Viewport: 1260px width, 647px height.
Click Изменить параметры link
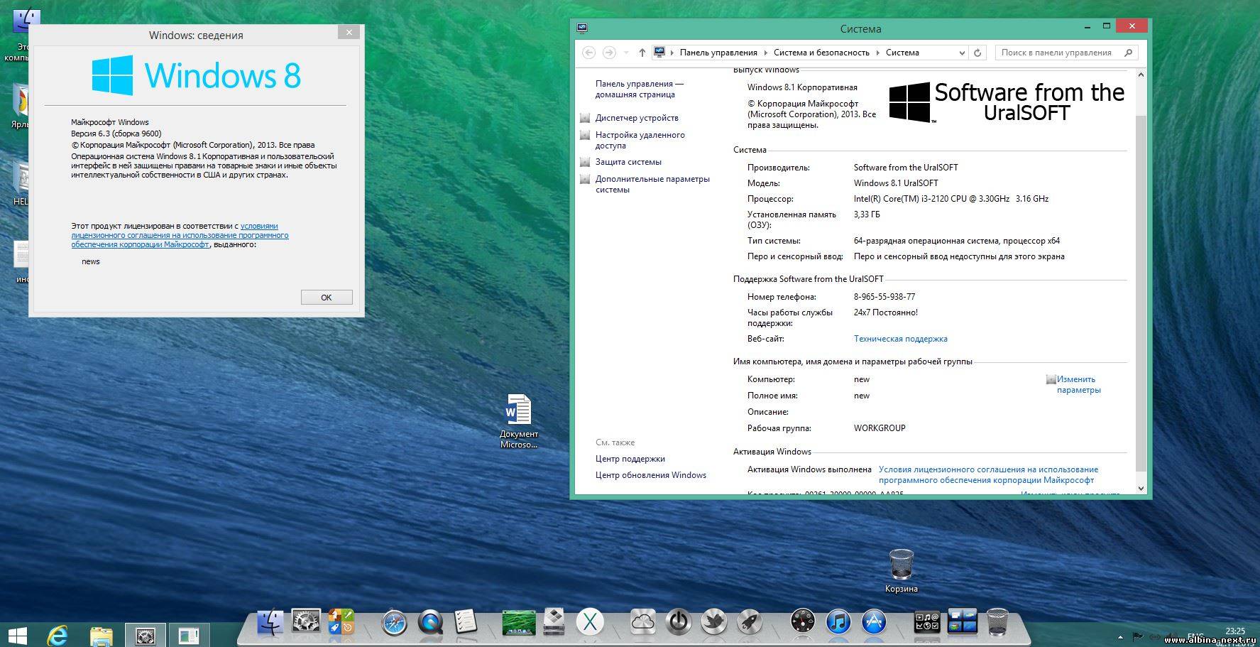pyautogui.click(x=1078, y=384)
